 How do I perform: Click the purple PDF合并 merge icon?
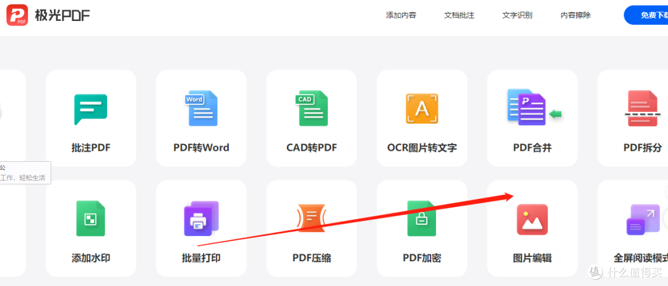[534, 107]
